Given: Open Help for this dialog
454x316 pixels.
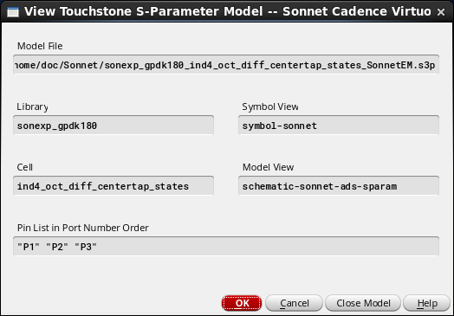Looking at the screenshot, I should 427,303.
